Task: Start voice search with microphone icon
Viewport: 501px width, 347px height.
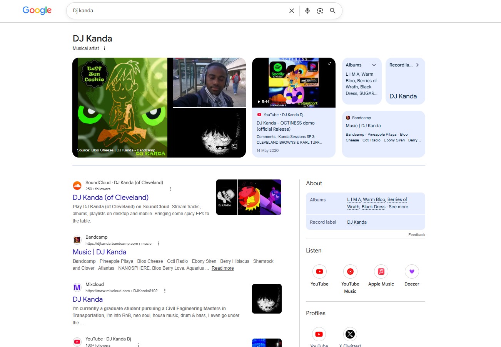Action: click(x=307, y=11)
